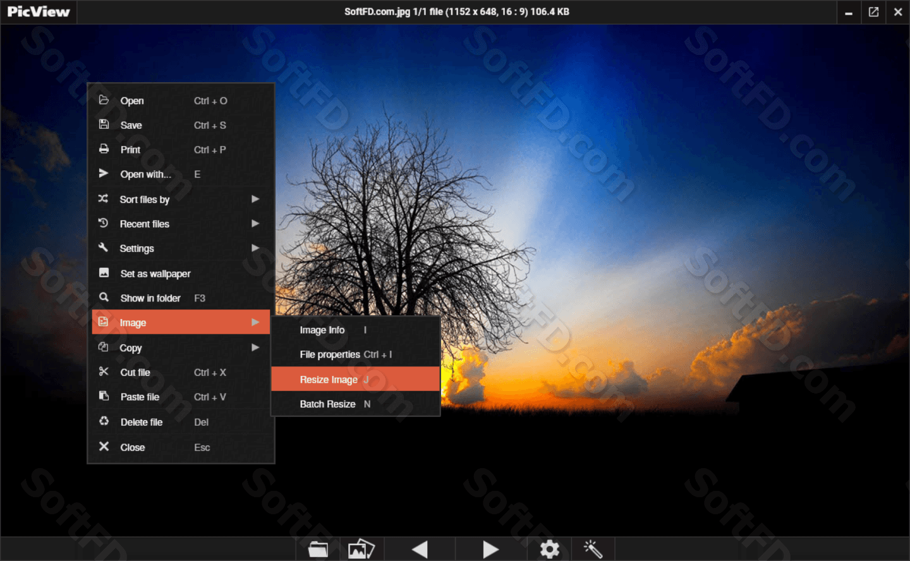
Task: Click the printer icon for Print
Action: point(104,149)
